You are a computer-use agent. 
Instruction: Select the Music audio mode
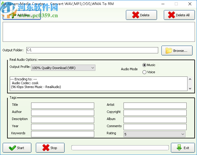149,65
